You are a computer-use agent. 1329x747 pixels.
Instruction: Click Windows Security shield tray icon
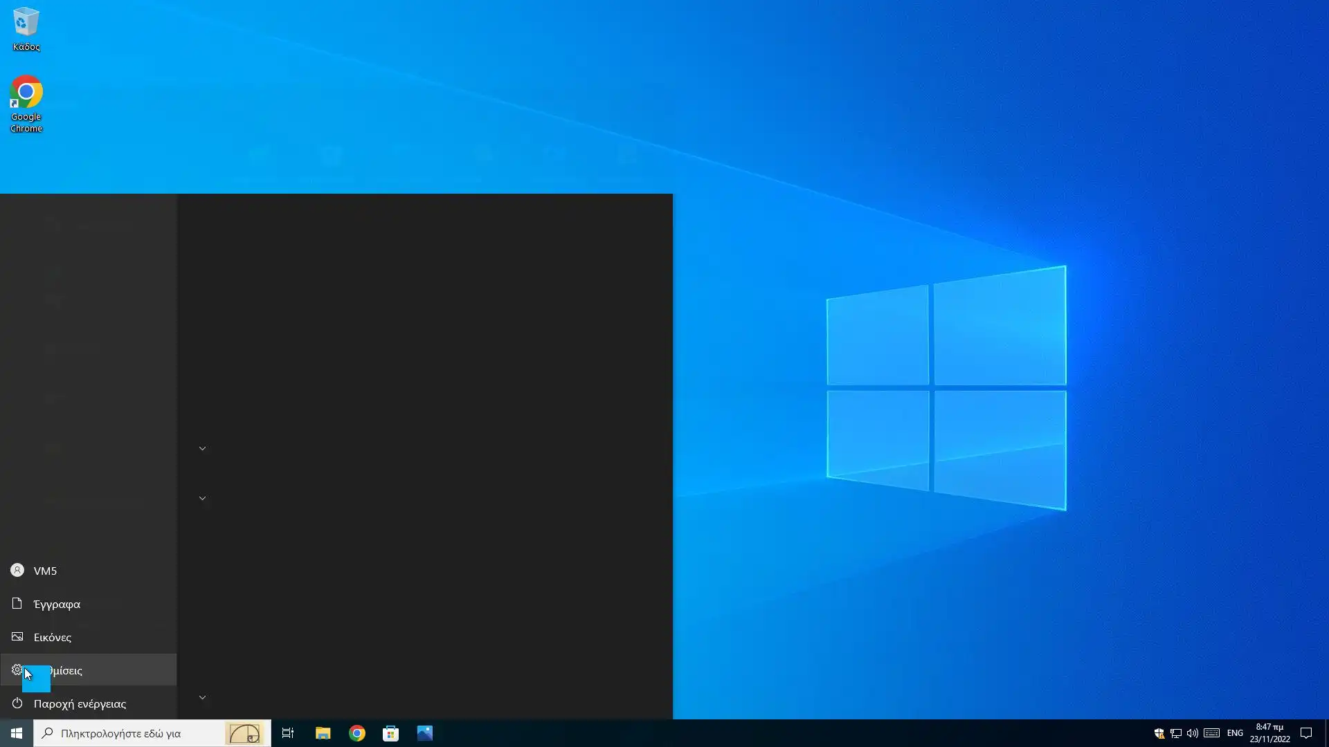pos(1159,733)
